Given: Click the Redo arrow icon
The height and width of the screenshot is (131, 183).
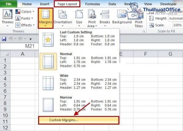Looking at the screenshot, I should [x=20, y=39].
